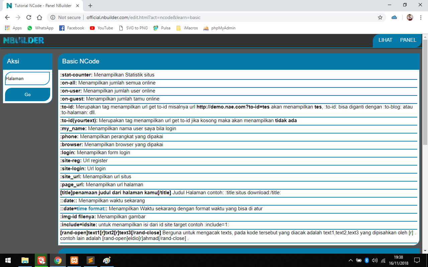Open the Facebook bookmark
Viewport: 428px width, 267px height.
pyautogui.click(x=72, y=28)
